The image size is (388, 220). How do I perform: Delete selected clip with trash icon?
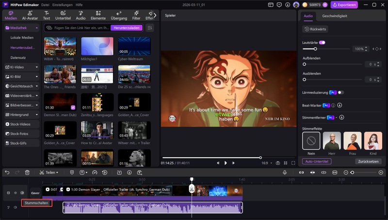(x=27, y=173)
